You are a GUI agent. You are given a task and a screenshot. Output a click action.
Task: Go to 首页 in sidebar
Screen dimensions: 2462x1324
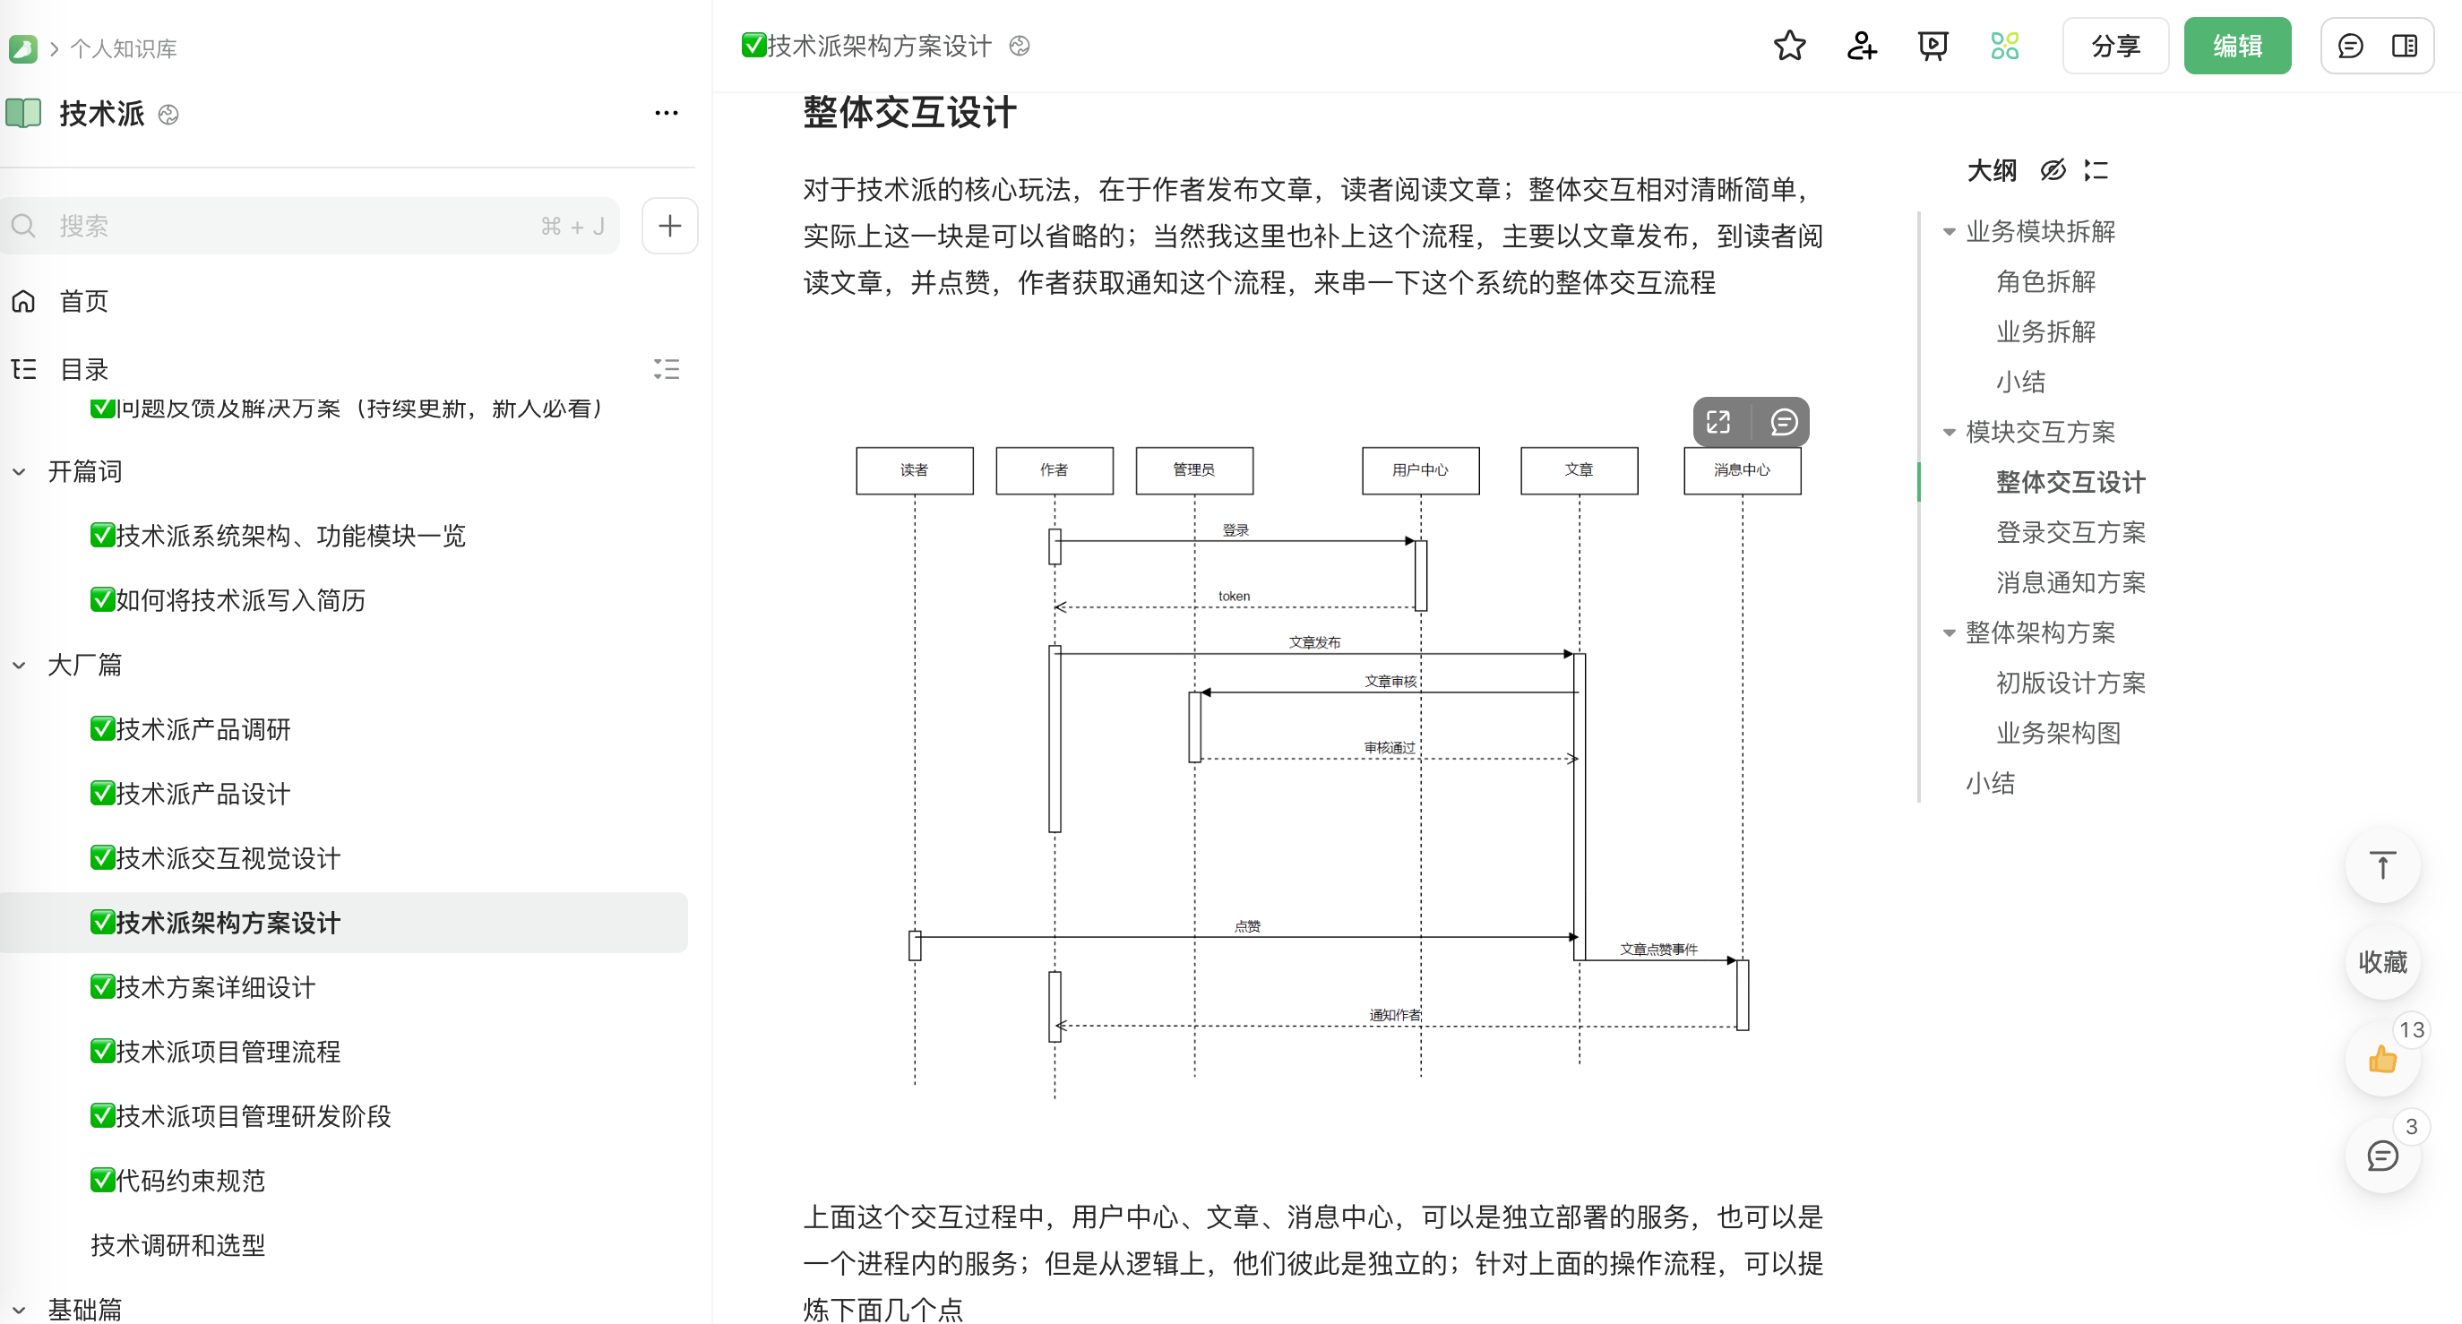(x=83, y=301)
